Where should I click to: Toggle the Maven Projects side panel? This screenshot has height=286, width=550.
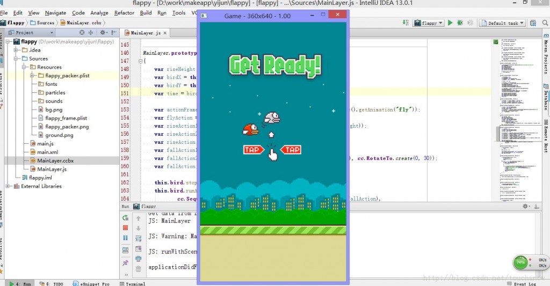546,56
